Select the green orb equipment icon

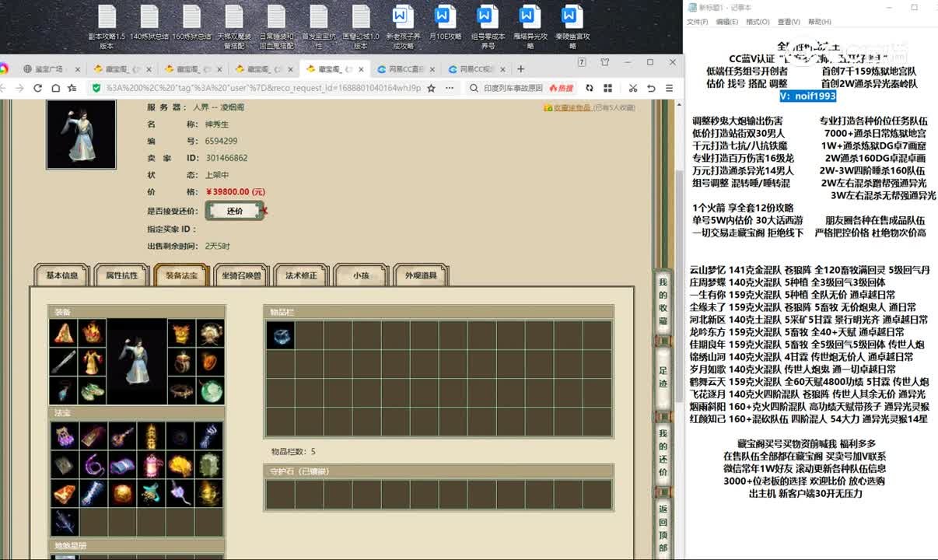click(x=210, y=390)
